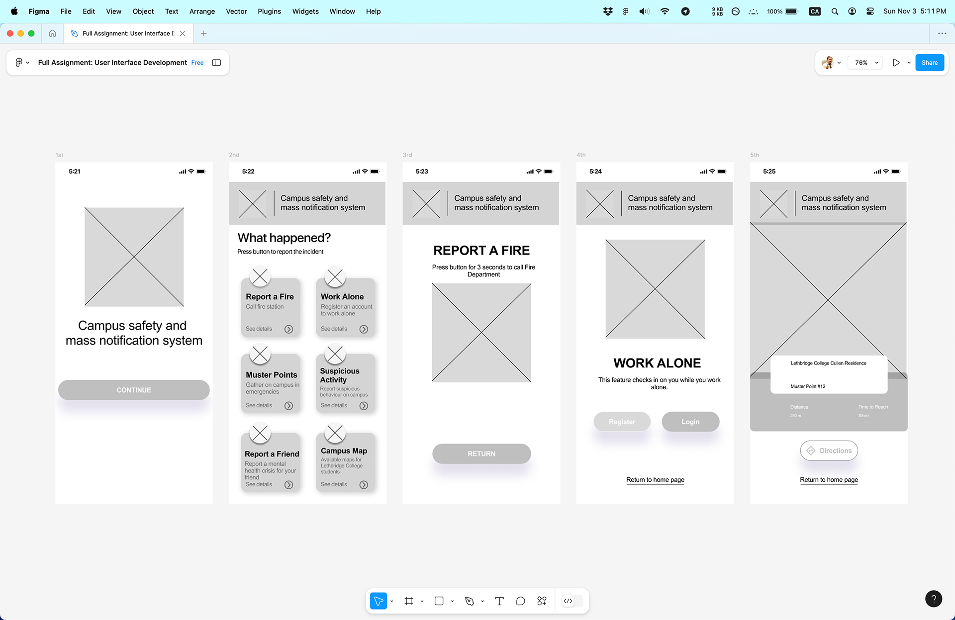Open the Arrange menu
This screenshot has height=620, width=955.
202,11
